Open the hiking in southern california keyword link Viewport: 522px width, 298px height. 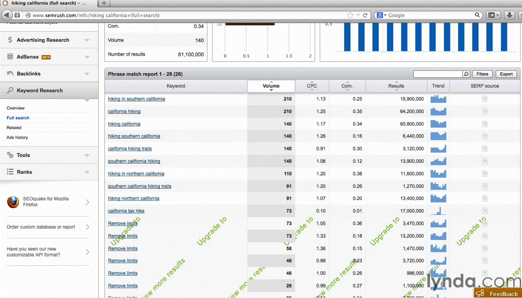[x=136, y=99]
